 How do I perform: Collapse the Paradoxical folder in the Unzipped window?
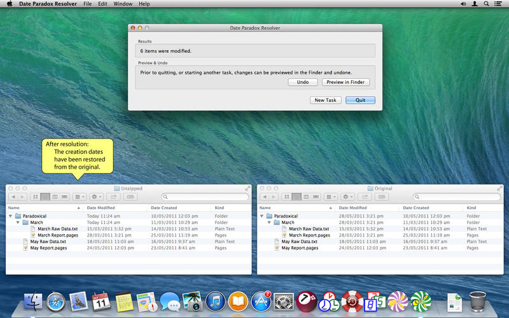pos(10,216)
